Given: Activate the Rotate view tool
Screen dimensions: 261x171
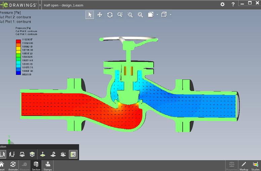Looking at the screenshot, I should [110, 15].
